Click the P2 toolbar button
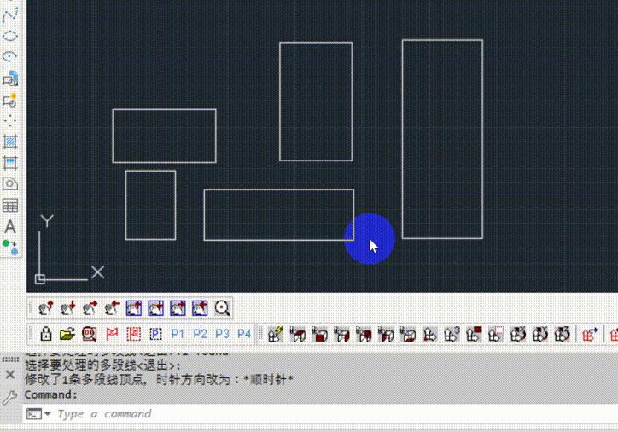The height and width of the screenshot is (432, 618). pos(200,334)
